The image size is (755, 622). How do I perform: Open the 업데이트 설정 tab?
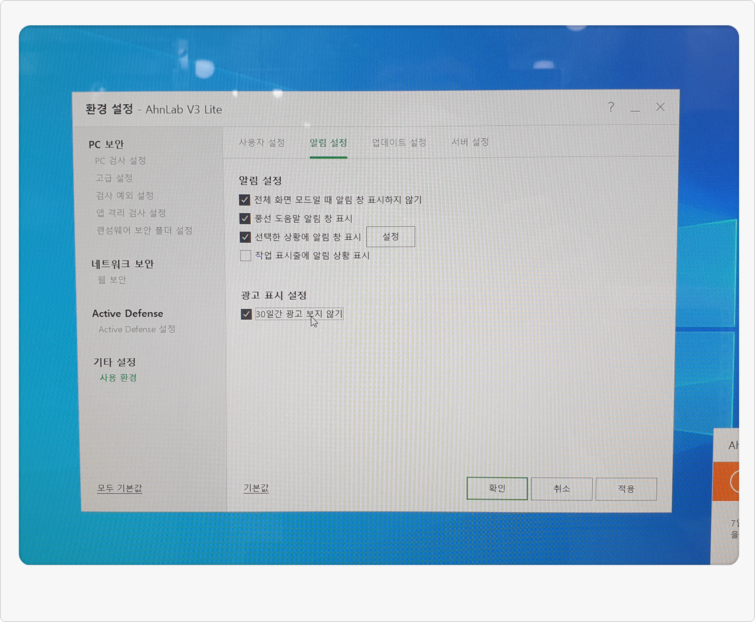[399, 143]
